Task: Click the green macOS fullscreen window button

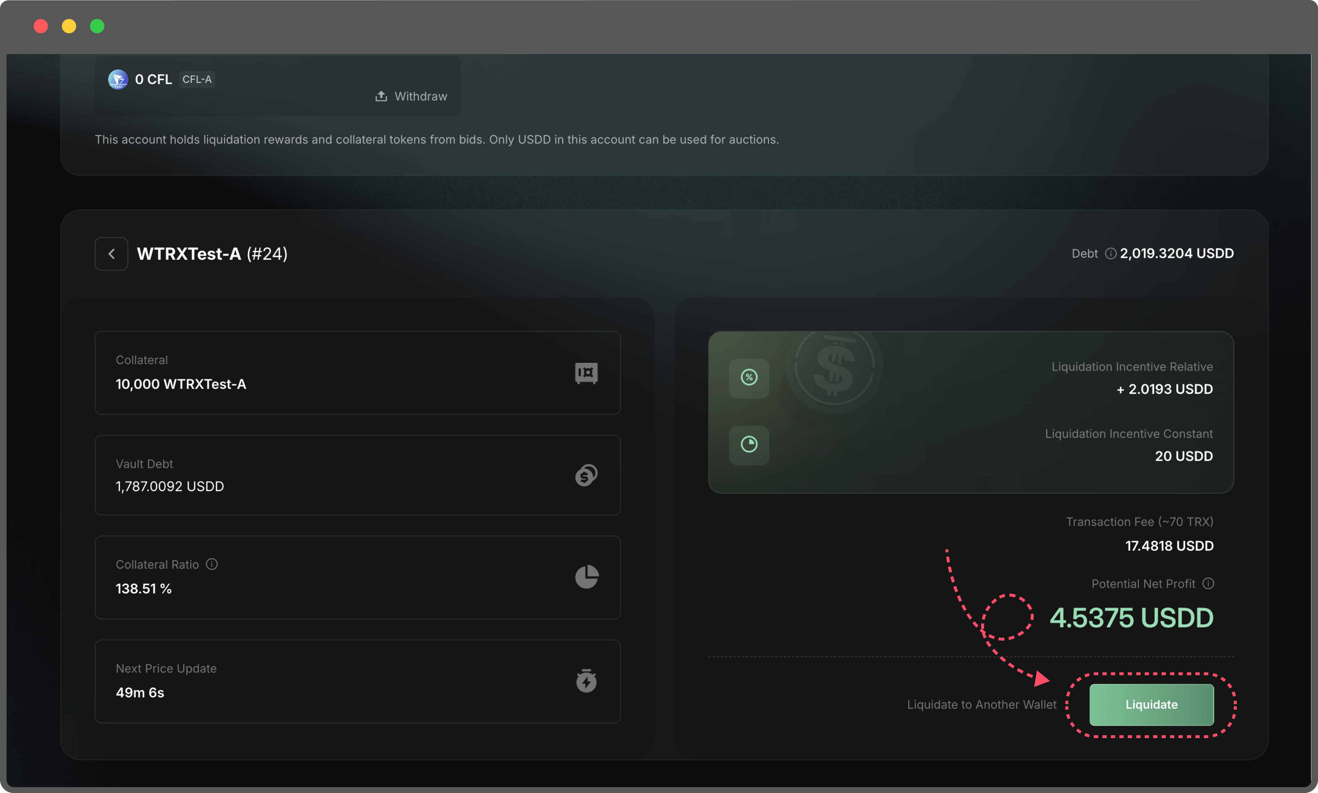Action: 97,26
